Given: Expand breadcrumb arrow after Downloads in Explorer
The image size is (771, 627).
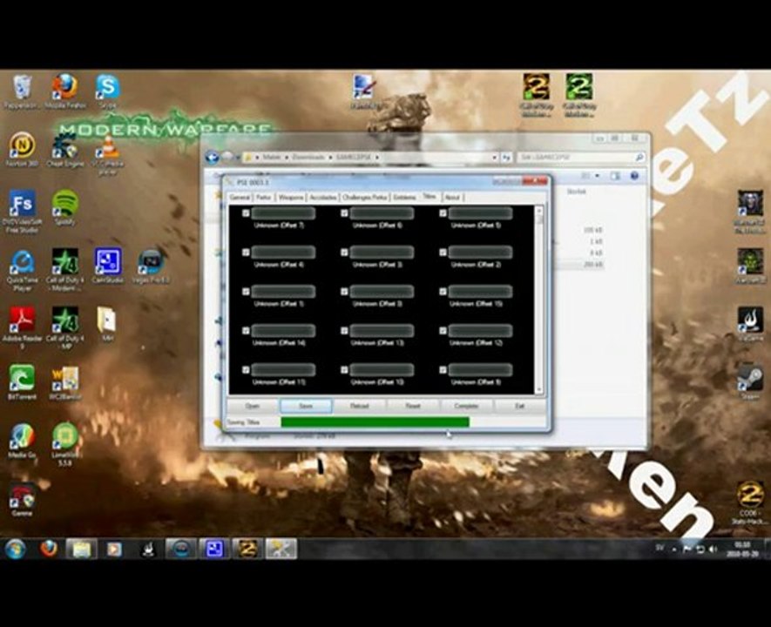Looking at the screenshot, I should pos(331,158).
